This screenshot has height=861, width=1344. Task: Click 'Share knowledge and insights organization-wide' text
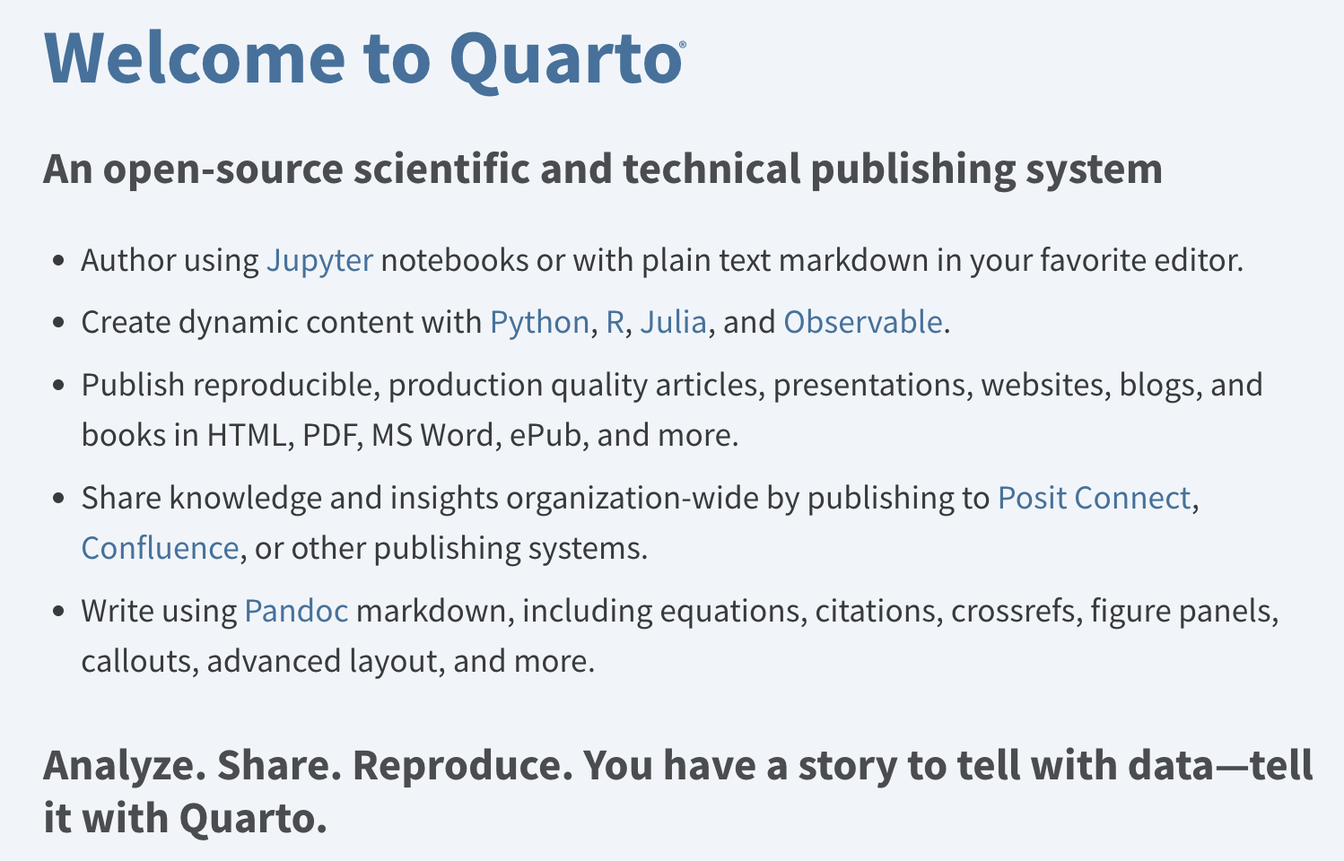click(420, 498)
